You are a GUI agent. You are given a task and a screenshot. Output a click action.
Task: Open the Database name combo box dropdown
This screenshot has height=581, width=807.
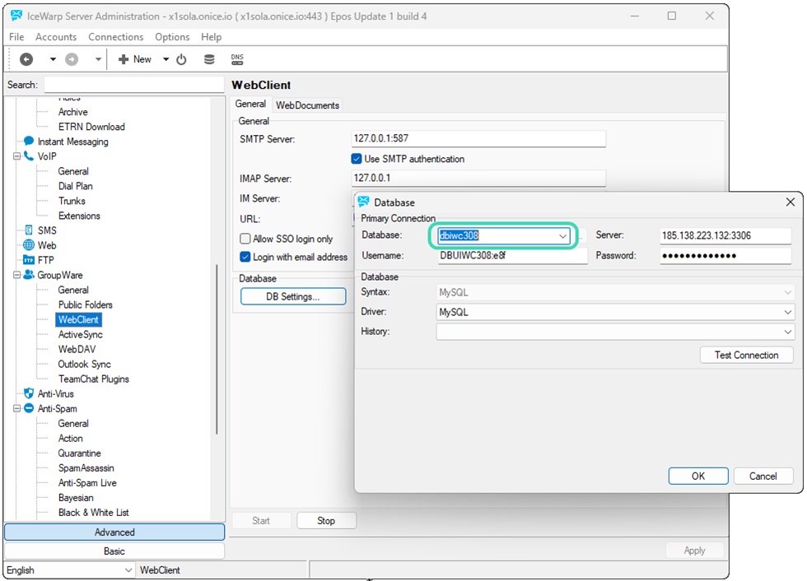click(563, 236)
